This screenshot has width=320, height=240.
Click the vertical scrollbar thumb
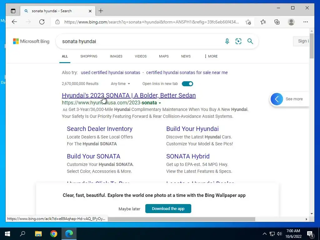point(312,46)
